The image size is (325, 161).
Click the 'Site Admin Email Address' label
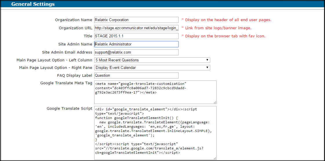67,52
